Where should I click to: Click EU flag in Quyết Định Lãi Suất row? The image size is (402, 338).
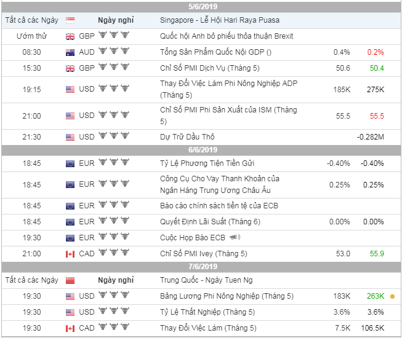[x=70, y=222]
